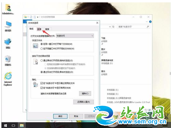
Task: Select the Re-Loader 2.6 Final recent file
Action: pyautogui.click(x=128, y=102)
